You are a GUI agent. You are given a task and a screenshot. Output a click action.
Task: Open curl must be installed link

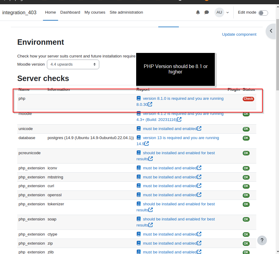(x=170, y=186)
